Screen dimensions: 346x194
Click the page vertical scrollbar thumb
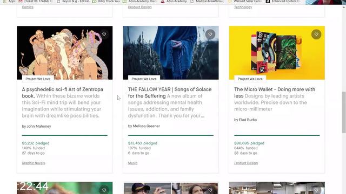344,113
